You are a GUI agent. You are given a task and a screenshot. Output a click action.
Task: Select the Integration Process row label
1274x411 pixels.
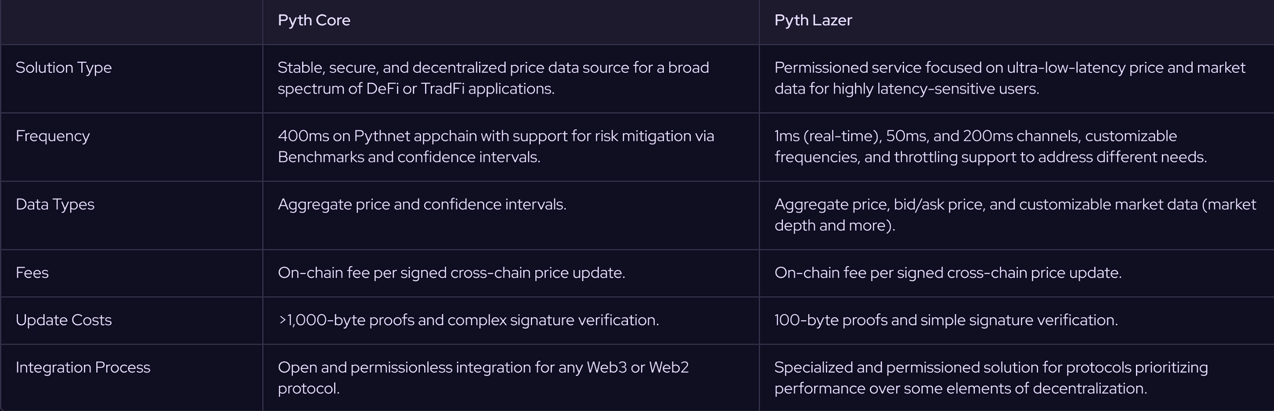pyautogui.click(x=83, y=367)
